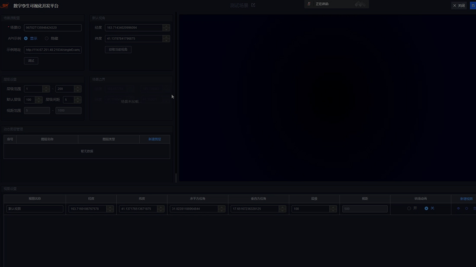The image size is (476, 267).
Task: Click stepper arrows on 默认层级 field
Action: (x=39, y=100)
